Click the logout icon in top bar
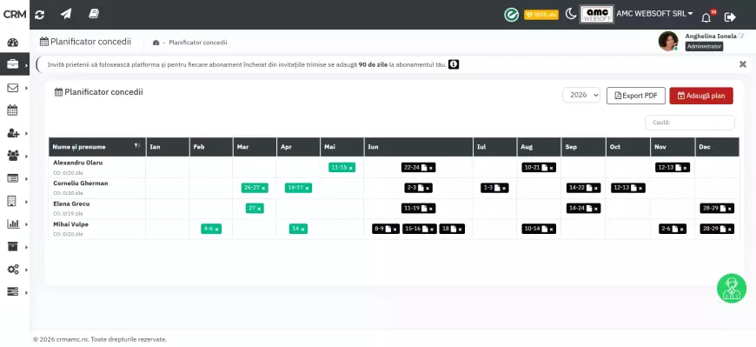This screenshot has height=347, width=756. (x=730, y=17)
